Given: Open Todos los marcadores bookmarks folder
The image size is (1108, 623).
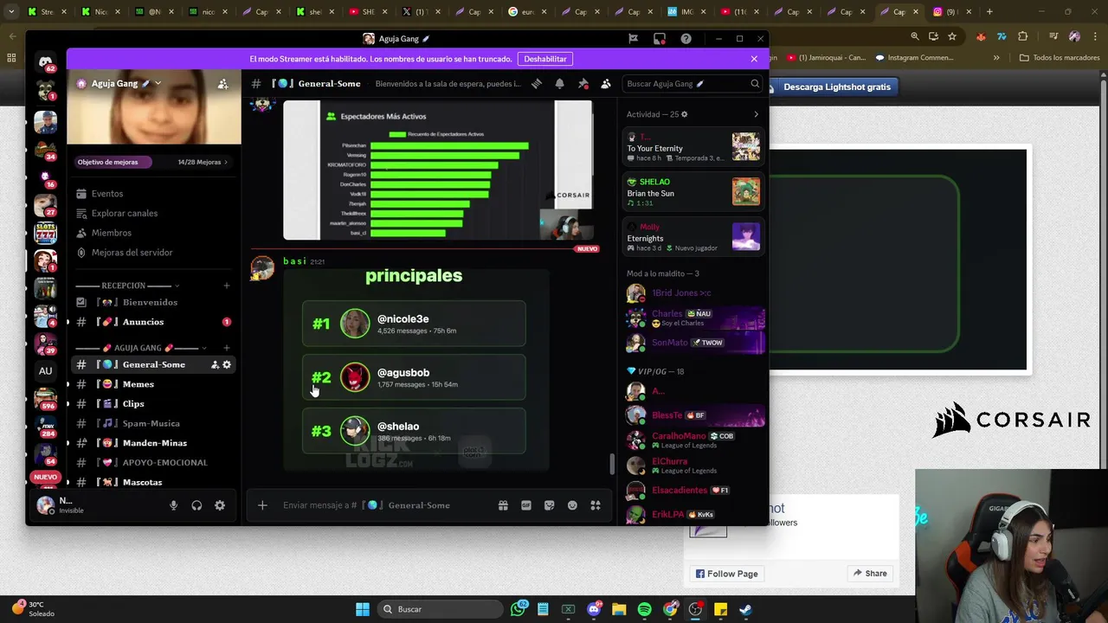Looking at the screenshot, I should point(1060,58).
